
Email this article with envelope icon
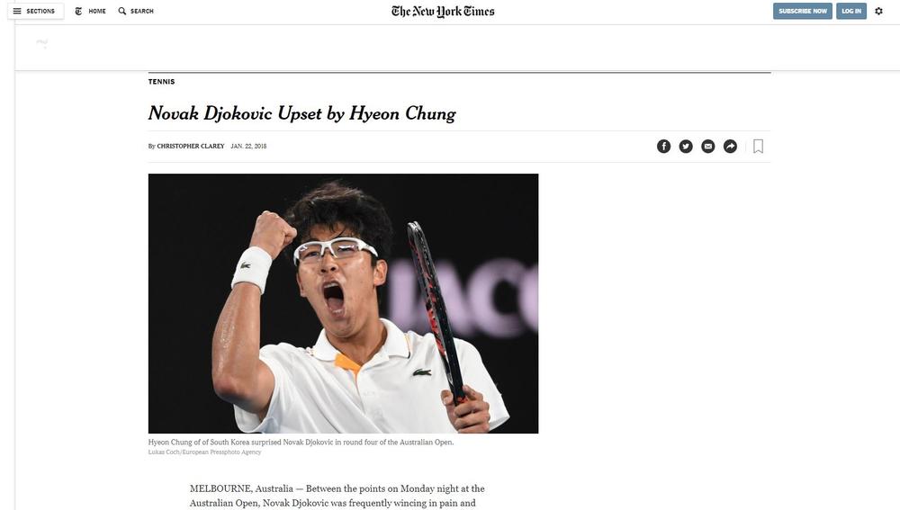coord(708,147)
